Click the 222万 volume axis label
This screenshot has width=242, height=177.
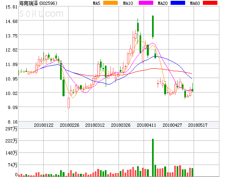click(11, 141)
